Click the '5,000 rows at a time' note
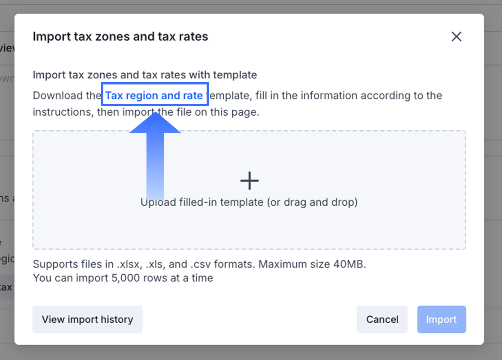The width and height of the screenshot is (502, 360). (123, 278)
